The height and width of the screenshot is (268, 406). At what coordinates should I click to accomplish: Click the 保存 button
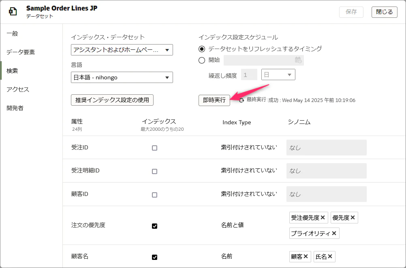(x=351, y=12)
